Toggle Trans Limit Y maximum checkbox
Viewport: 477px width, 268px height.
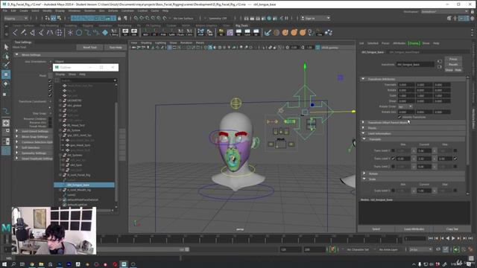coord(455,159)
